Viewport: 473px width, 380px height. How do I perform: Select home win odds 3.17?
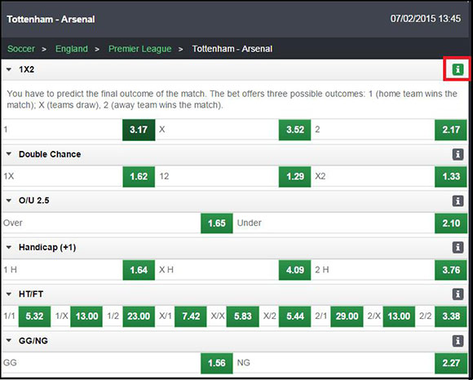139,130
